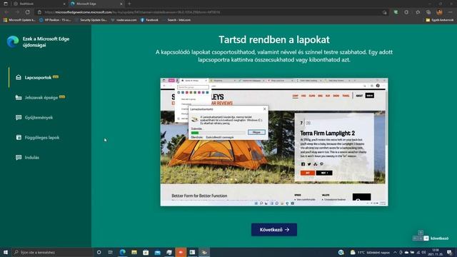Screen dimensions: 457x257
Task: Click the Függőleges lapok icon
Action: tap(19, 137)
